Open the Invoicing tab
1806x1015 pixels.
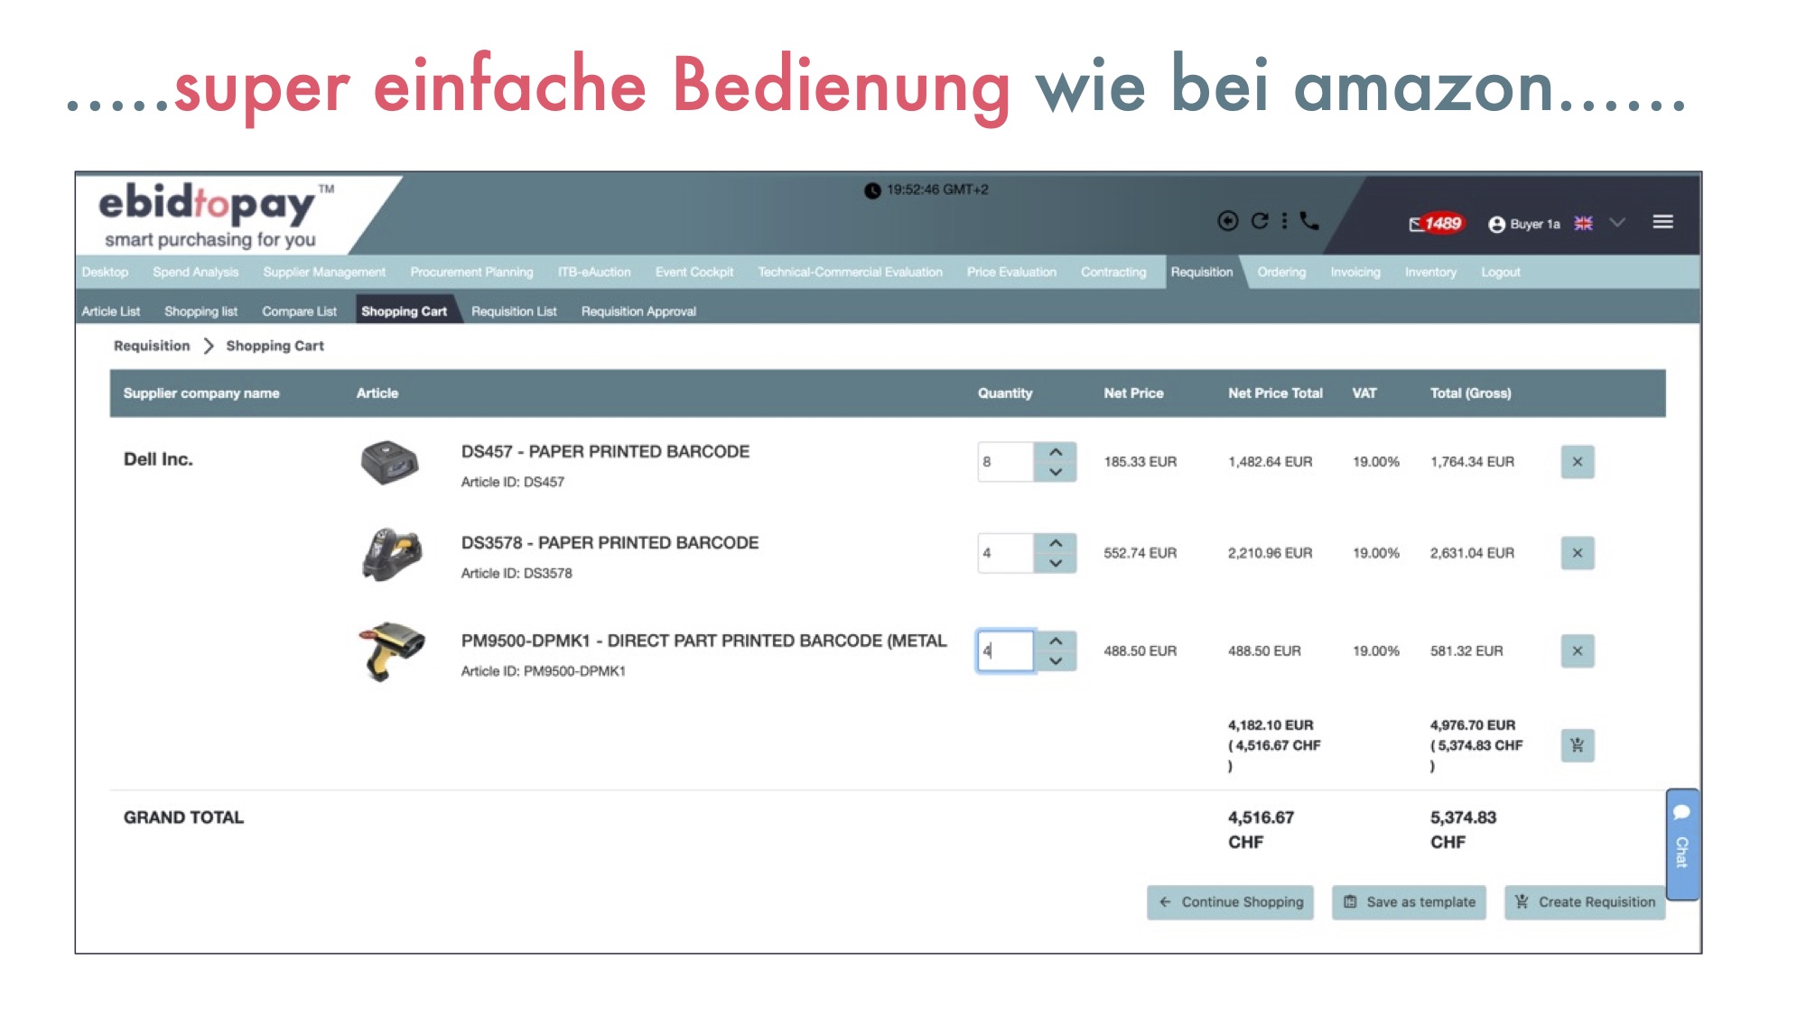(1355, 272)
